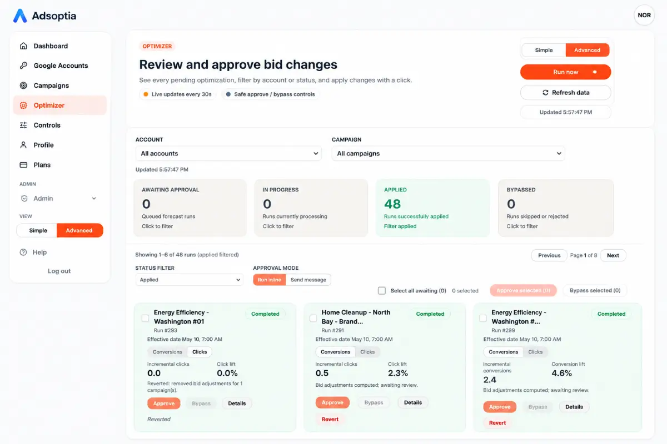Go to Google Accounts
This screenshot has height=444, width=667.
click(x=60, y=65)
